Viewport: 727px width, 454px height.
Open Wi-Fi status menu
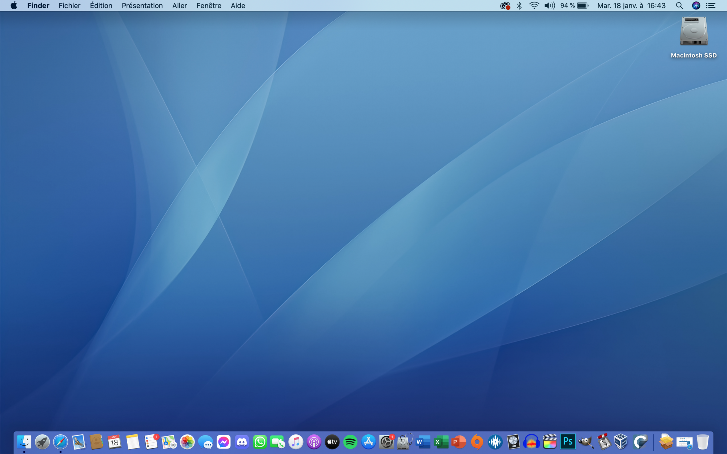[534, 5]
